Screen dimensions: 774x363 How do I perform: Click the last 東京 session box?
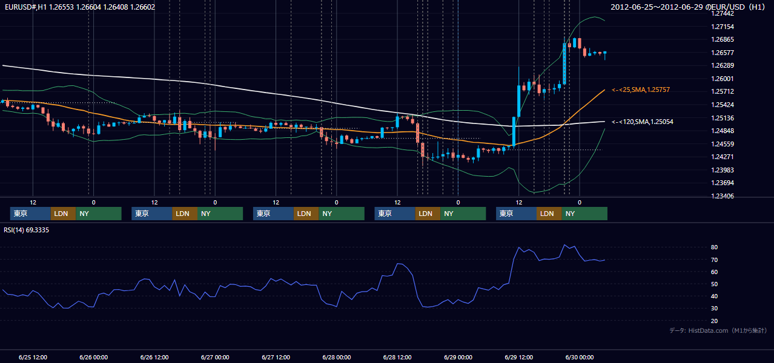[x=516, y=214]
